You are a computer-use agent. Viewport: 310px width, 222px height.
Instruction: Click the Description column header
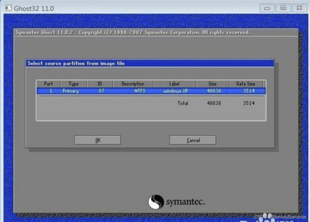(133, 84)
